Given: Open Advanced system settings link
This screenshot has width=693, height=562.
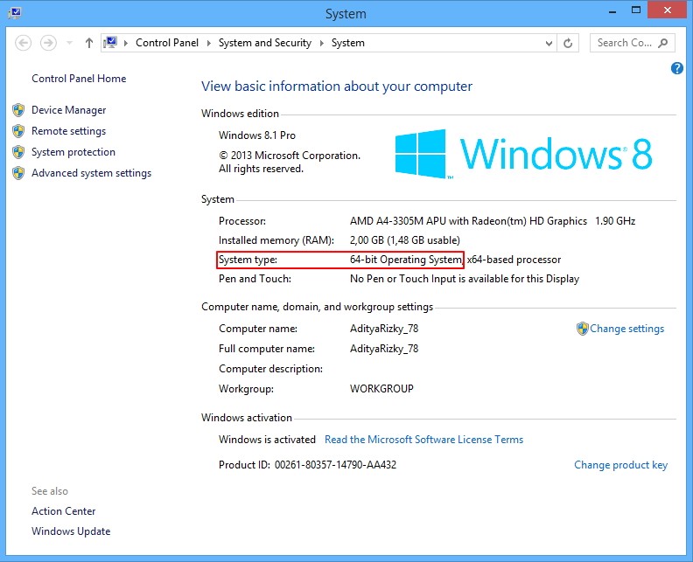Looking at the screenshot, I should [92, 173].
